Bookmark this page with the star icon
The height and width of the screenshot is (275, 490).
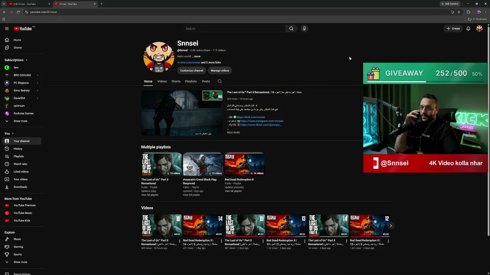tap(459, 12)
